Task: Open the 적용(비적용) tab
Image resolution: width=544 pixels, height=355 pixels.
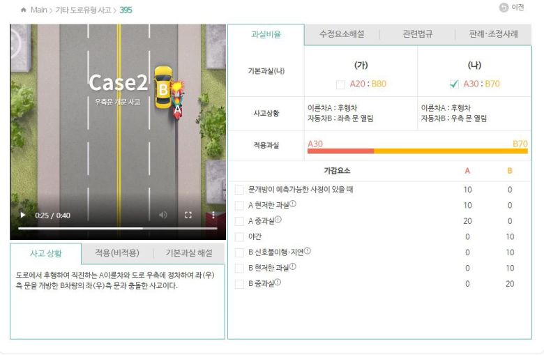Action: pyautogui.click(x=117, y=253)
